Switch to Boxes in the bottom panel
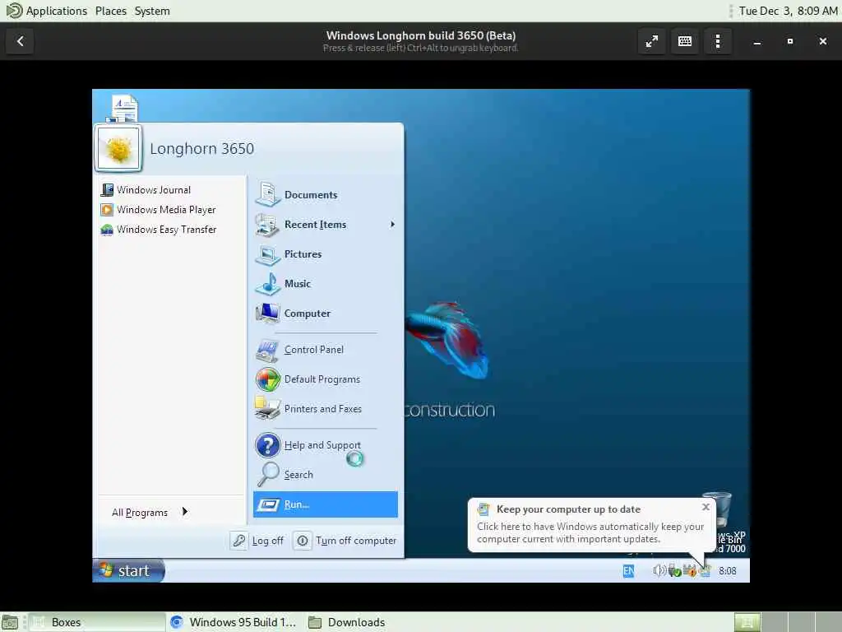Screen dimensions: 842x632 [97, 622]
